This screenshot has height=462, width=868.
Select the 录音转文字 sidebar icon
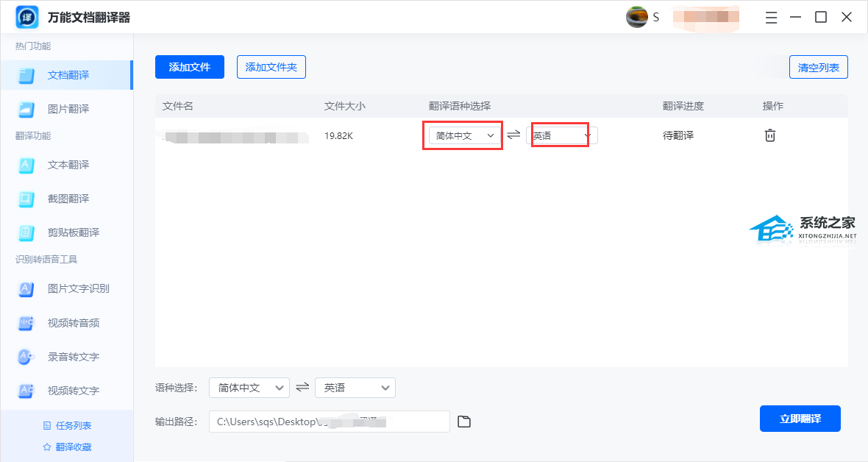[x=26, y=357]
